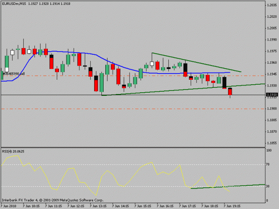This screenshot has width=279, height=209.
Task: Click the 1.1855 price axis label
Action: pyautogui.click(x=272, y=143)
